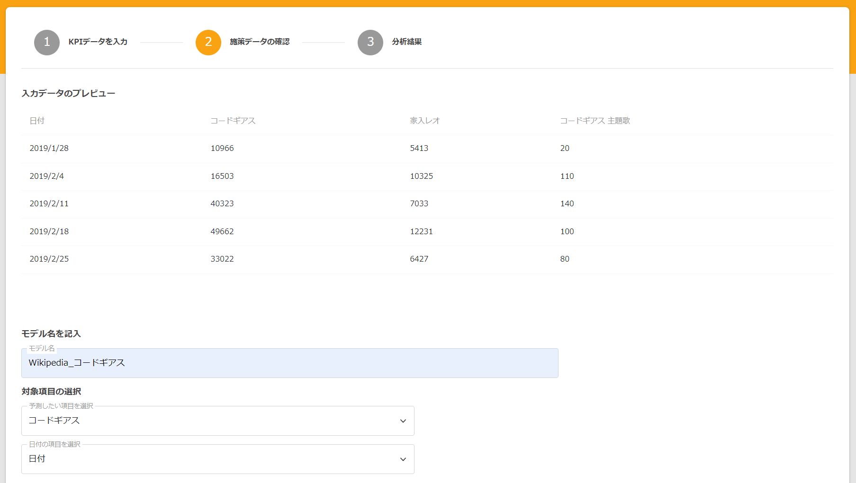
Task: Open 予測したい項目を選択 dropdown showing コードギアス
Action: tap(218, 421)
